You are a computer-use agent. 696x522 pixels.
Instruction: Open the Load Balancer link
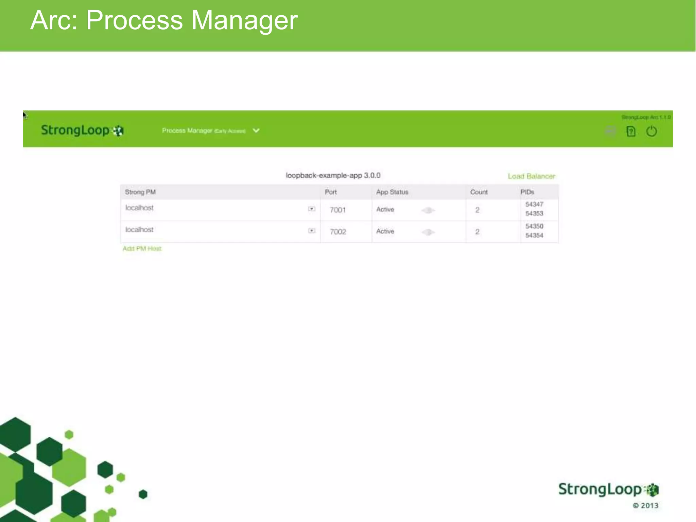(531, 176)
